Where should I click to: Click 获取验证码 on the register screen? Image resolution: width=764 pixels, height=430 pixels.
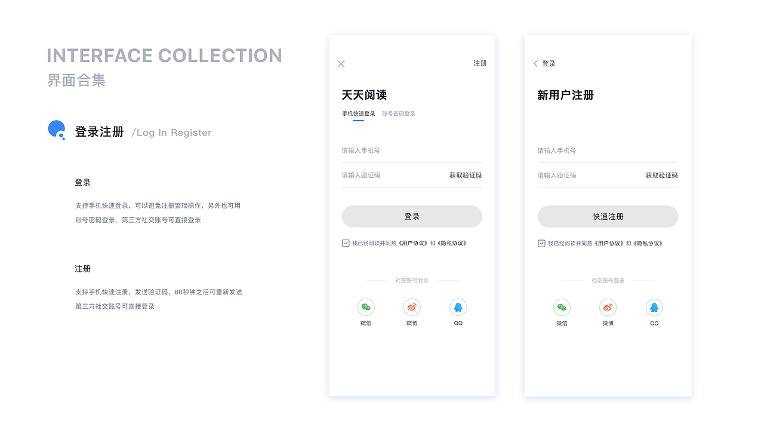[661, 175]
